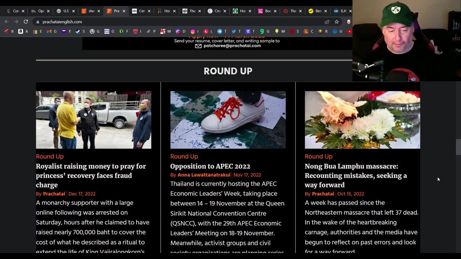Open the lightbulb bookmark labeled M
The image size is (461, 259).
tap(279, 31)
